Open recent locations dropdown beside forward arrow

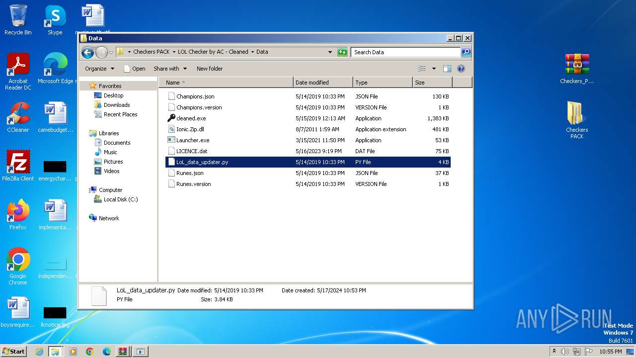(111, 52)
